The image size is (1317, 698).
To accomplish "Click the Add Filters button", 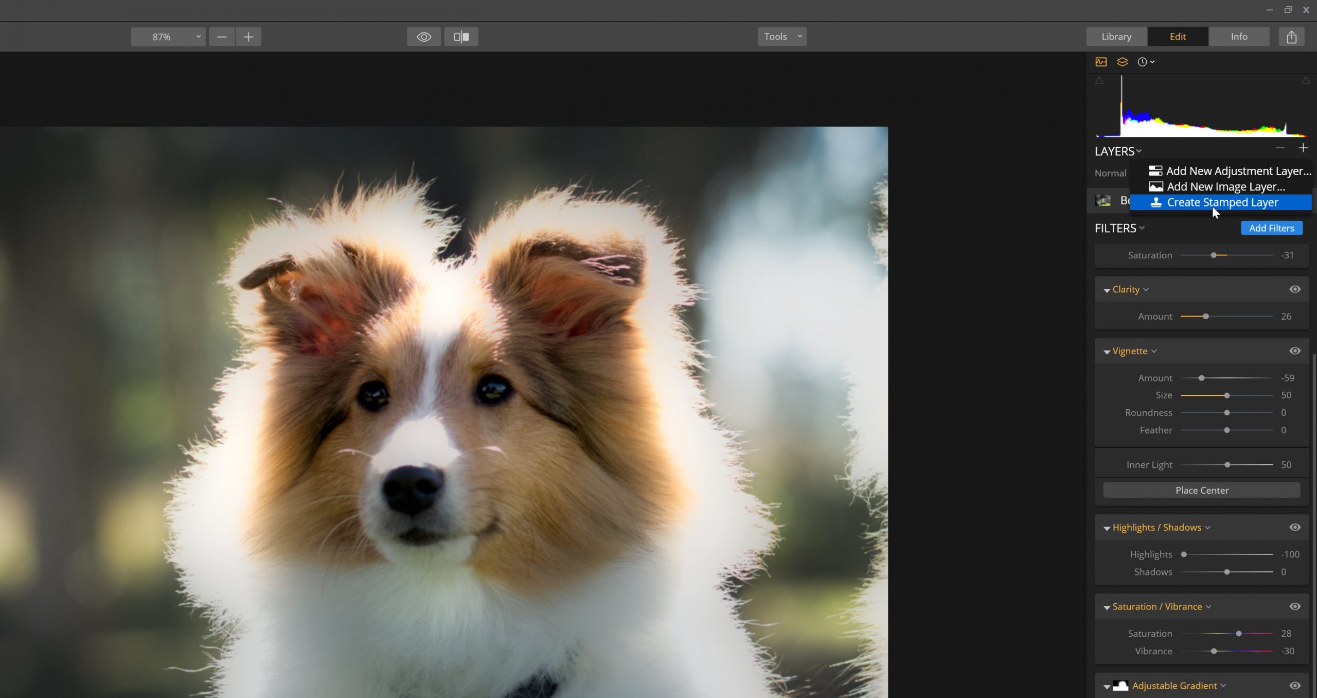I will [x=1271, y=228].
